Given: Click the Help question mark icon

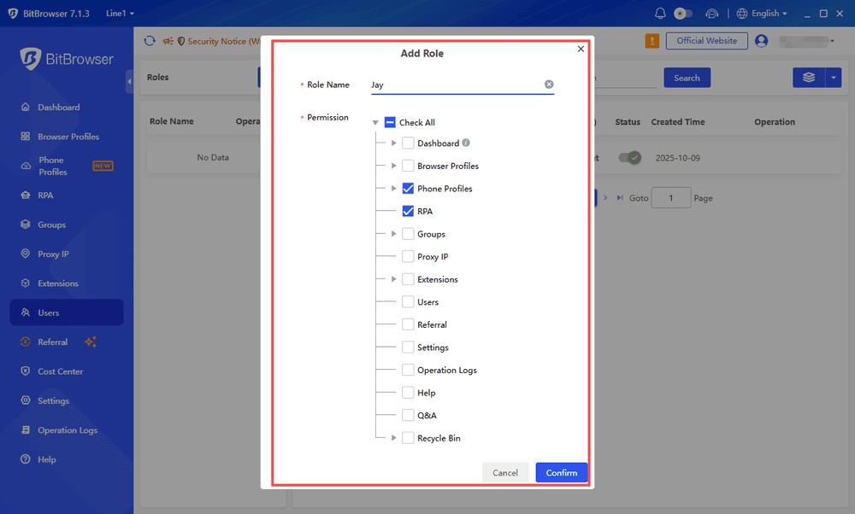Looking at the screenshot, I should 25,459.
